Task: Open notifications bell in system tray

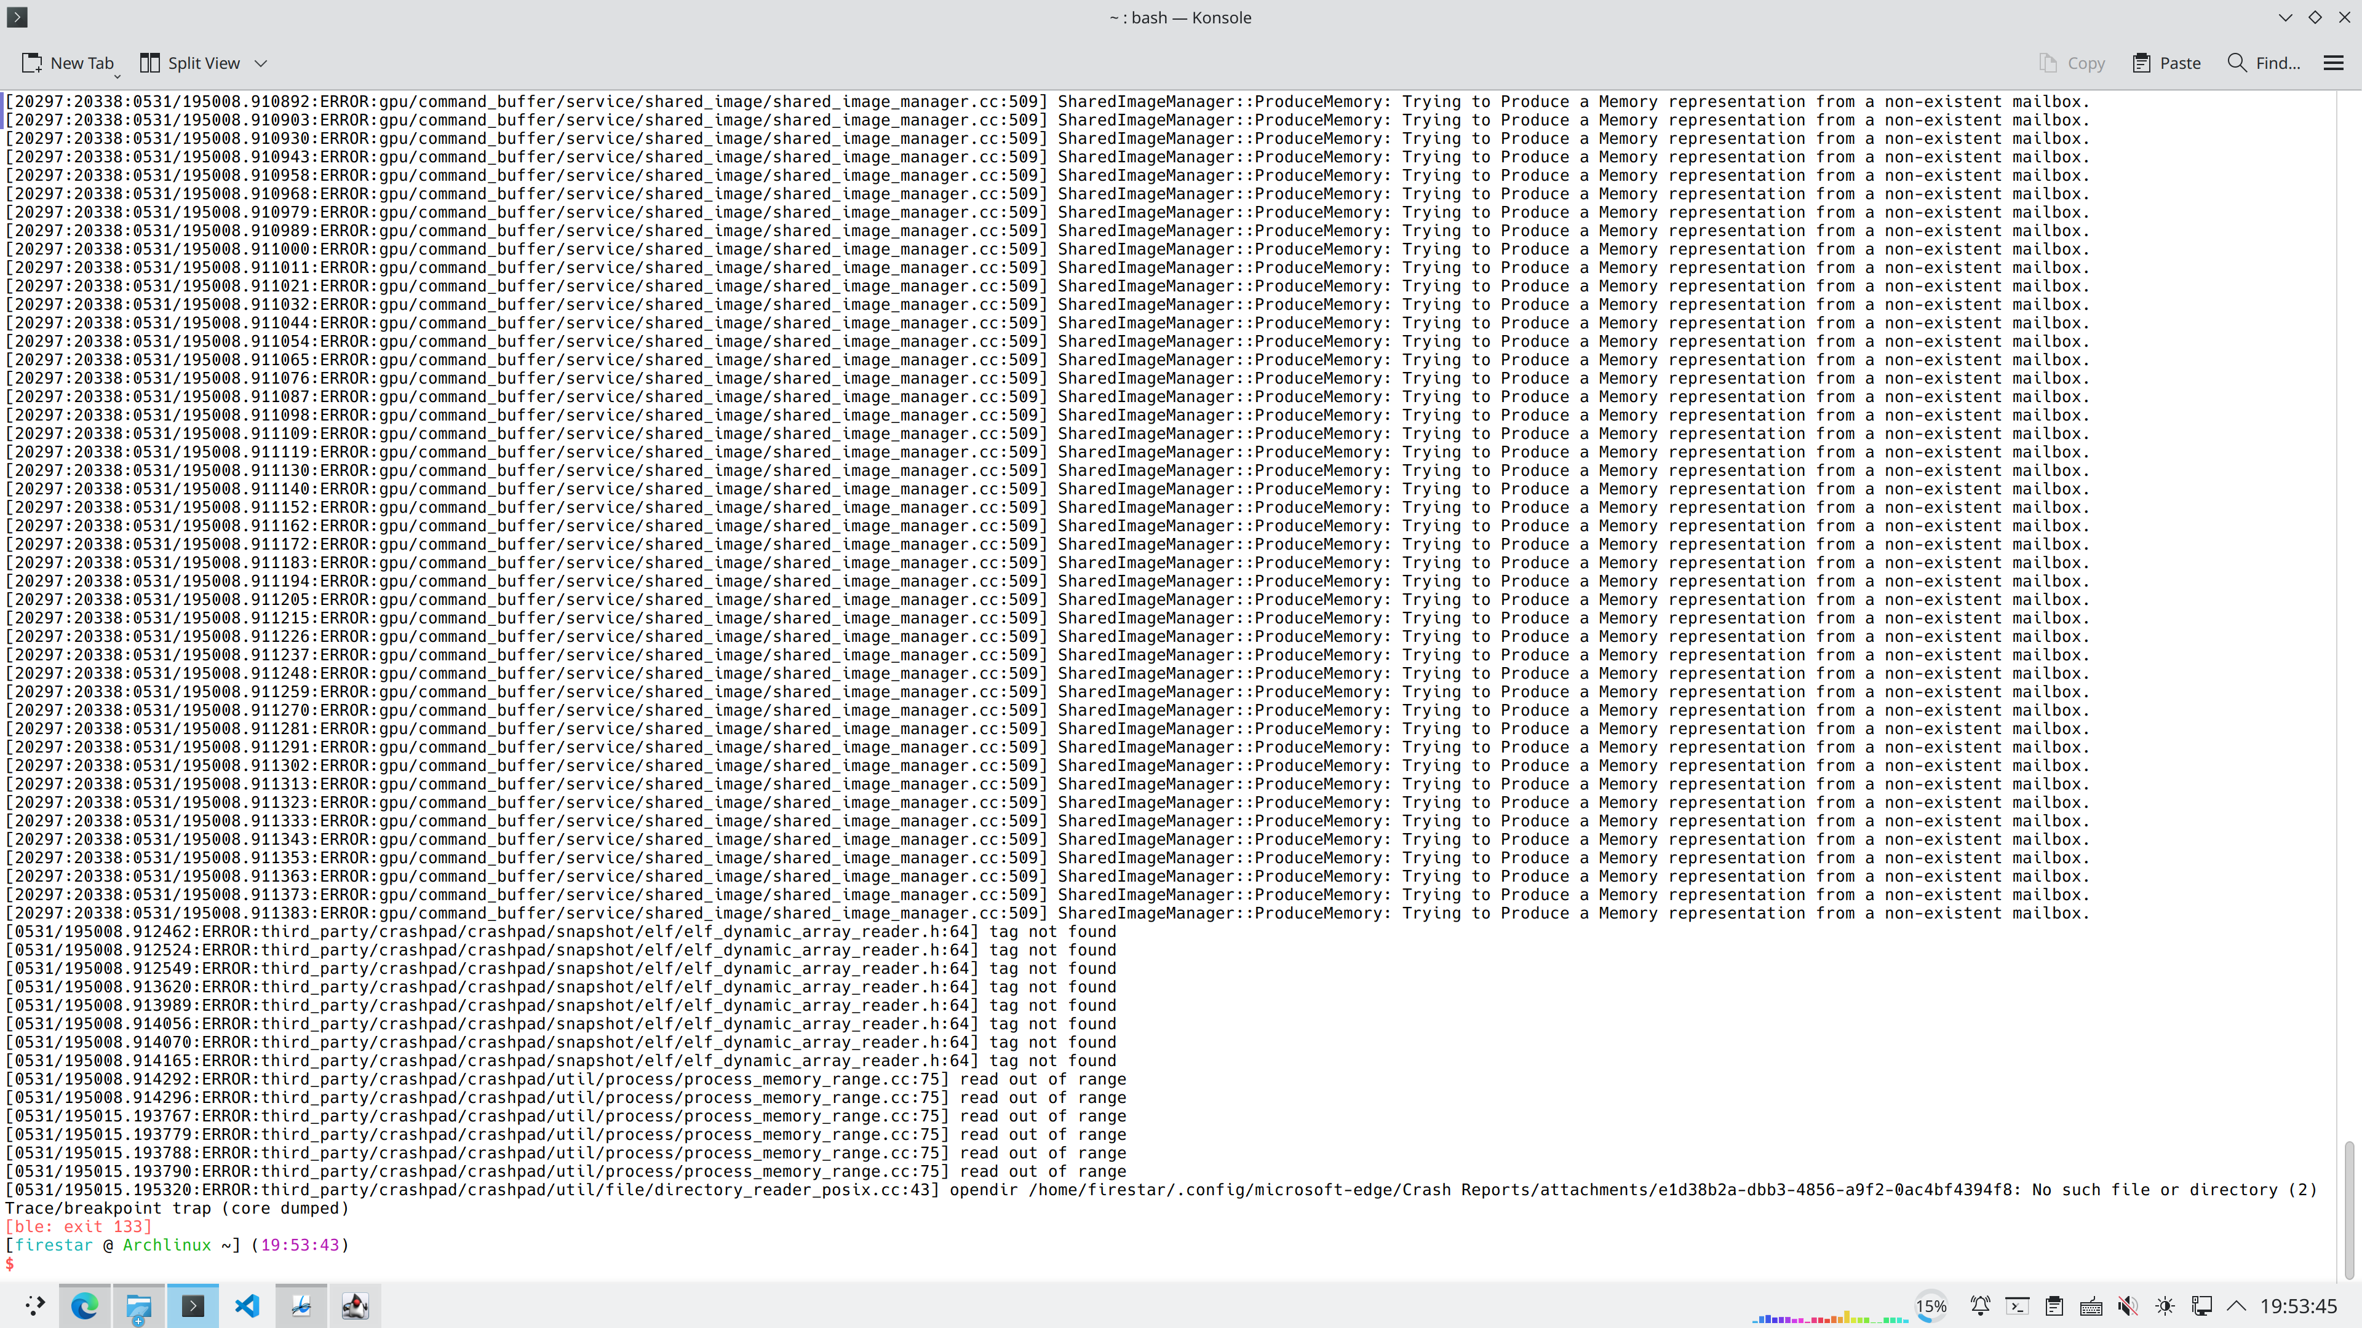Action: tap(1981, 1306)
